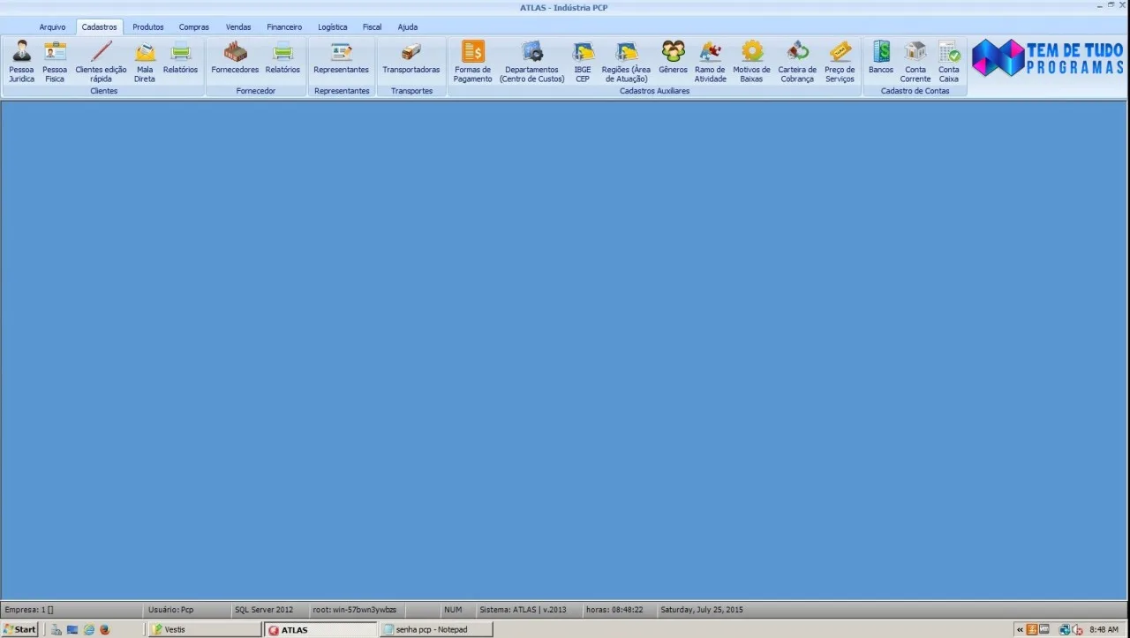Select the ATLAS taskbar button
This screenshot has height=638, width=1130.
(x=320, y=629)
